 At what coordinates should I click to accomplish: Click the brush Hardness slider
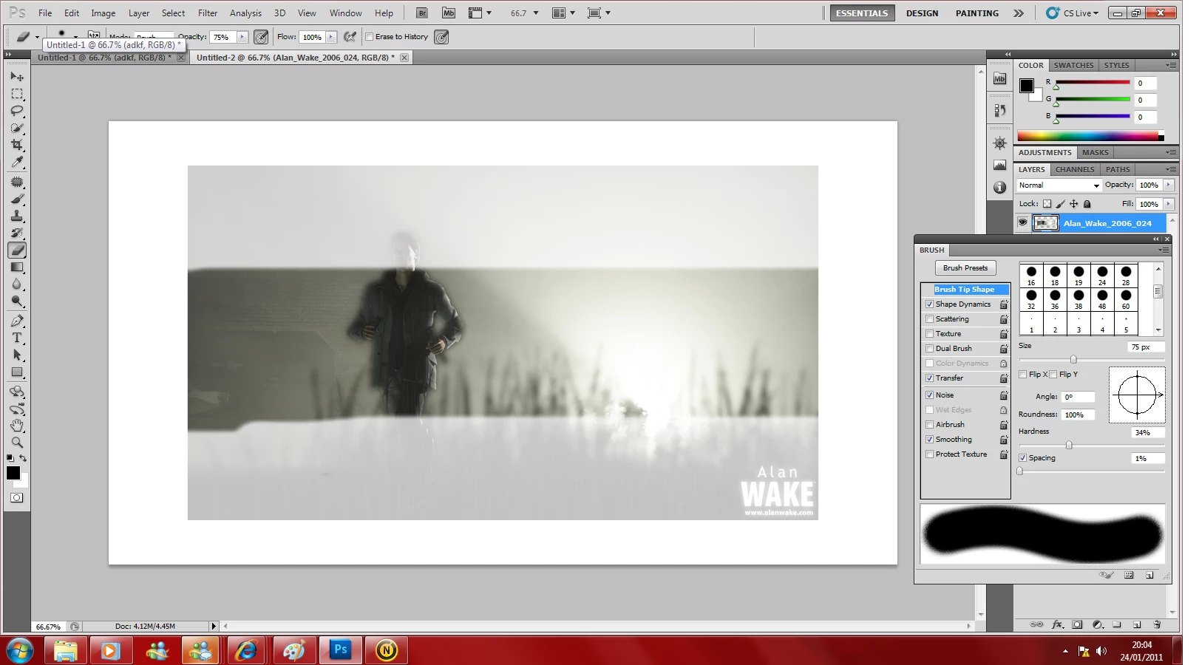pos(1091,445)
